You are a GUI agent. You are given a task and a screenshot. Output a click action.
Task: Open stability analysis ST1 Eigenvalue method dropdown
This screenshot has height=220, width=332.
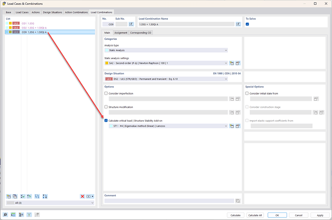tap(168, 126)
